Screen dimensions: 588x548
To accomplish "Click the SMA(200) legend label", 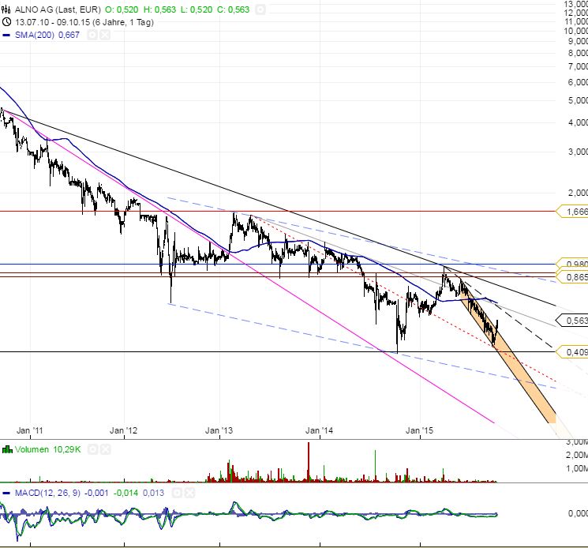I will (30, 34).
